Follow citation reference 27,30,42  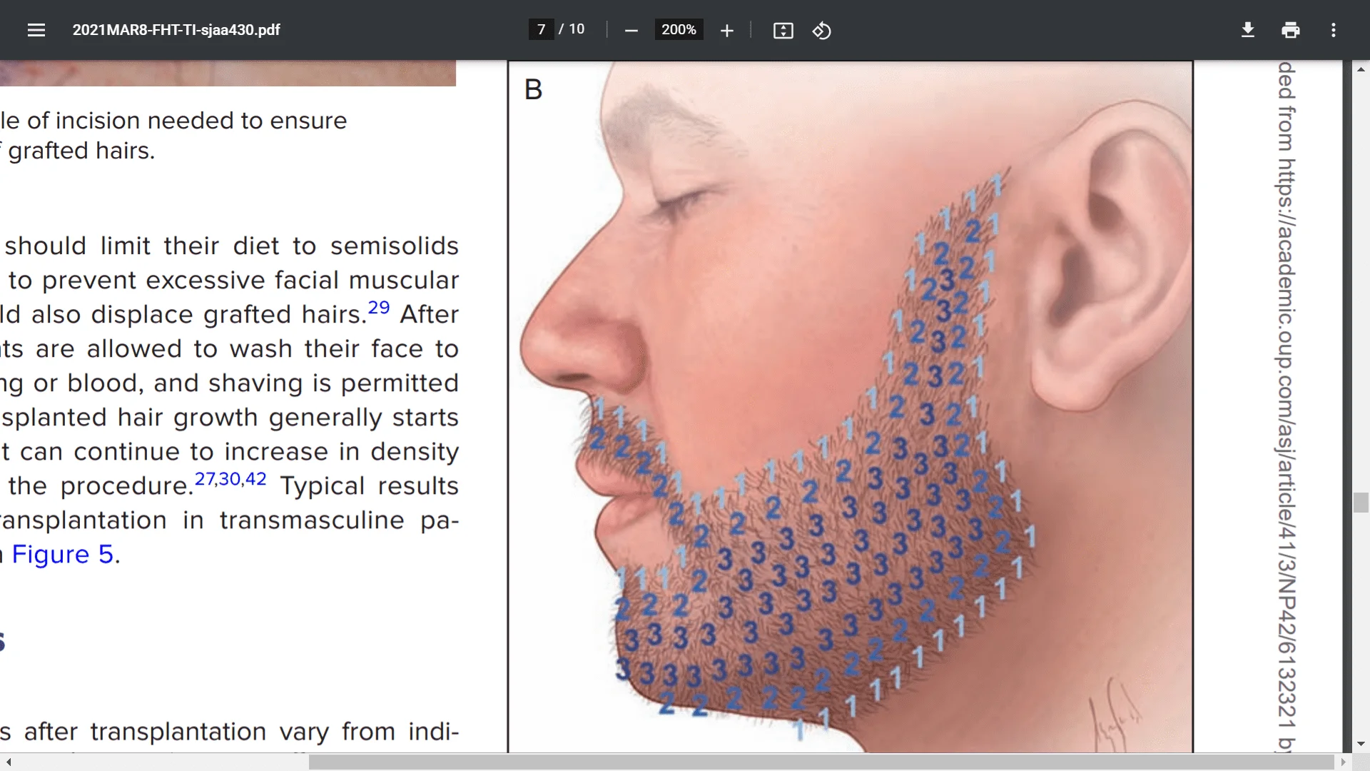coord(230,479)
